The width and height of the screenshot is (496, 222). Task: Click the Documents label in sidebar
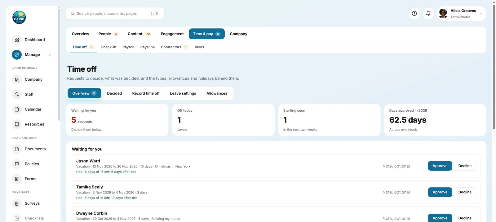point(35,149)
